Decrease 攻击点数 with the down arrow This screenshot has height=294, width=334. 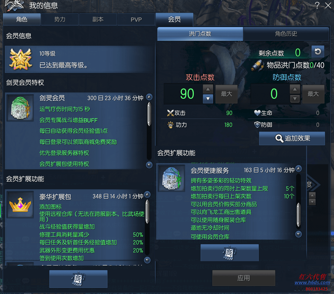(208, 99)
